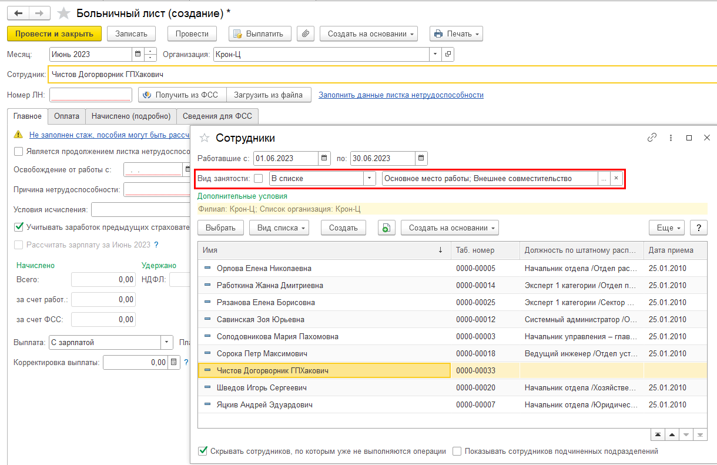Click the Провести button

coord(192,34)
